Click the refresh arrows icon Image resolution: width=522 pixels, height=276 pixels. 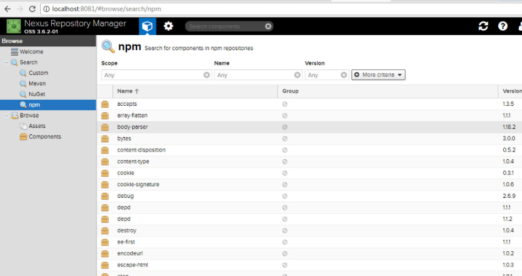point(483,26)
